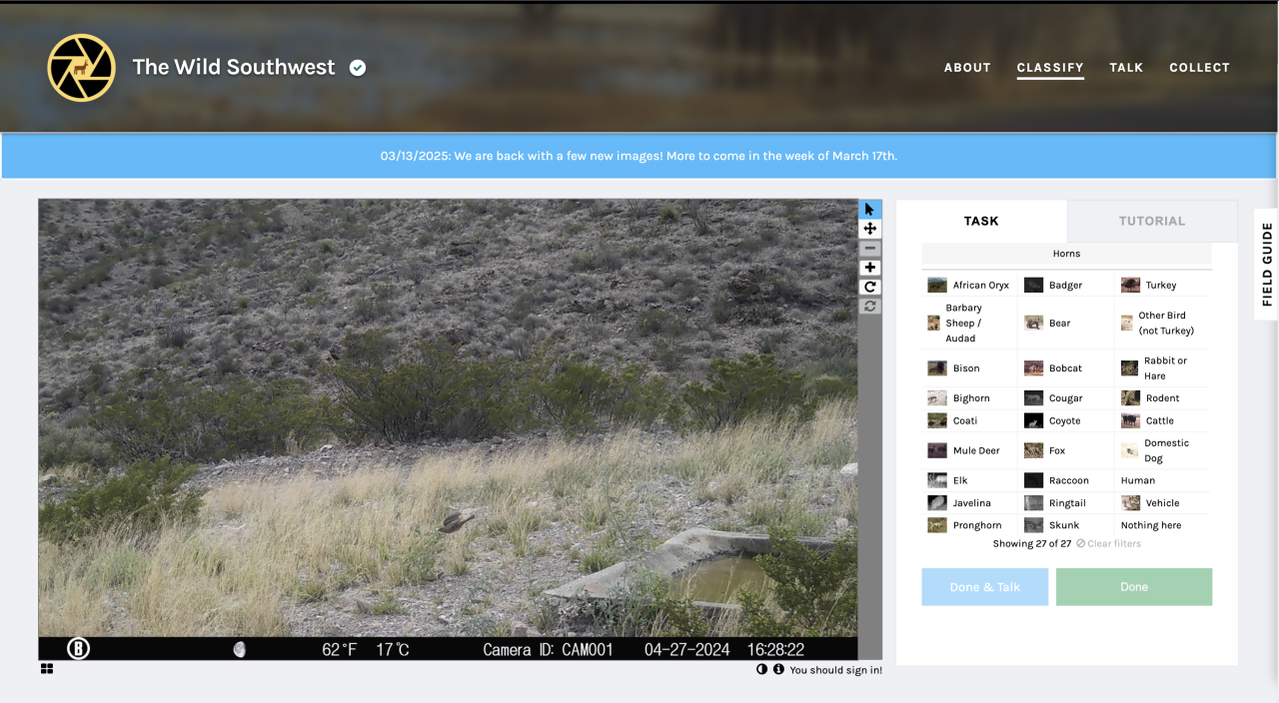Click The Wild Southwest title link
The width and height of the screenshot is (1279, 703).
(x=234, y=67)
